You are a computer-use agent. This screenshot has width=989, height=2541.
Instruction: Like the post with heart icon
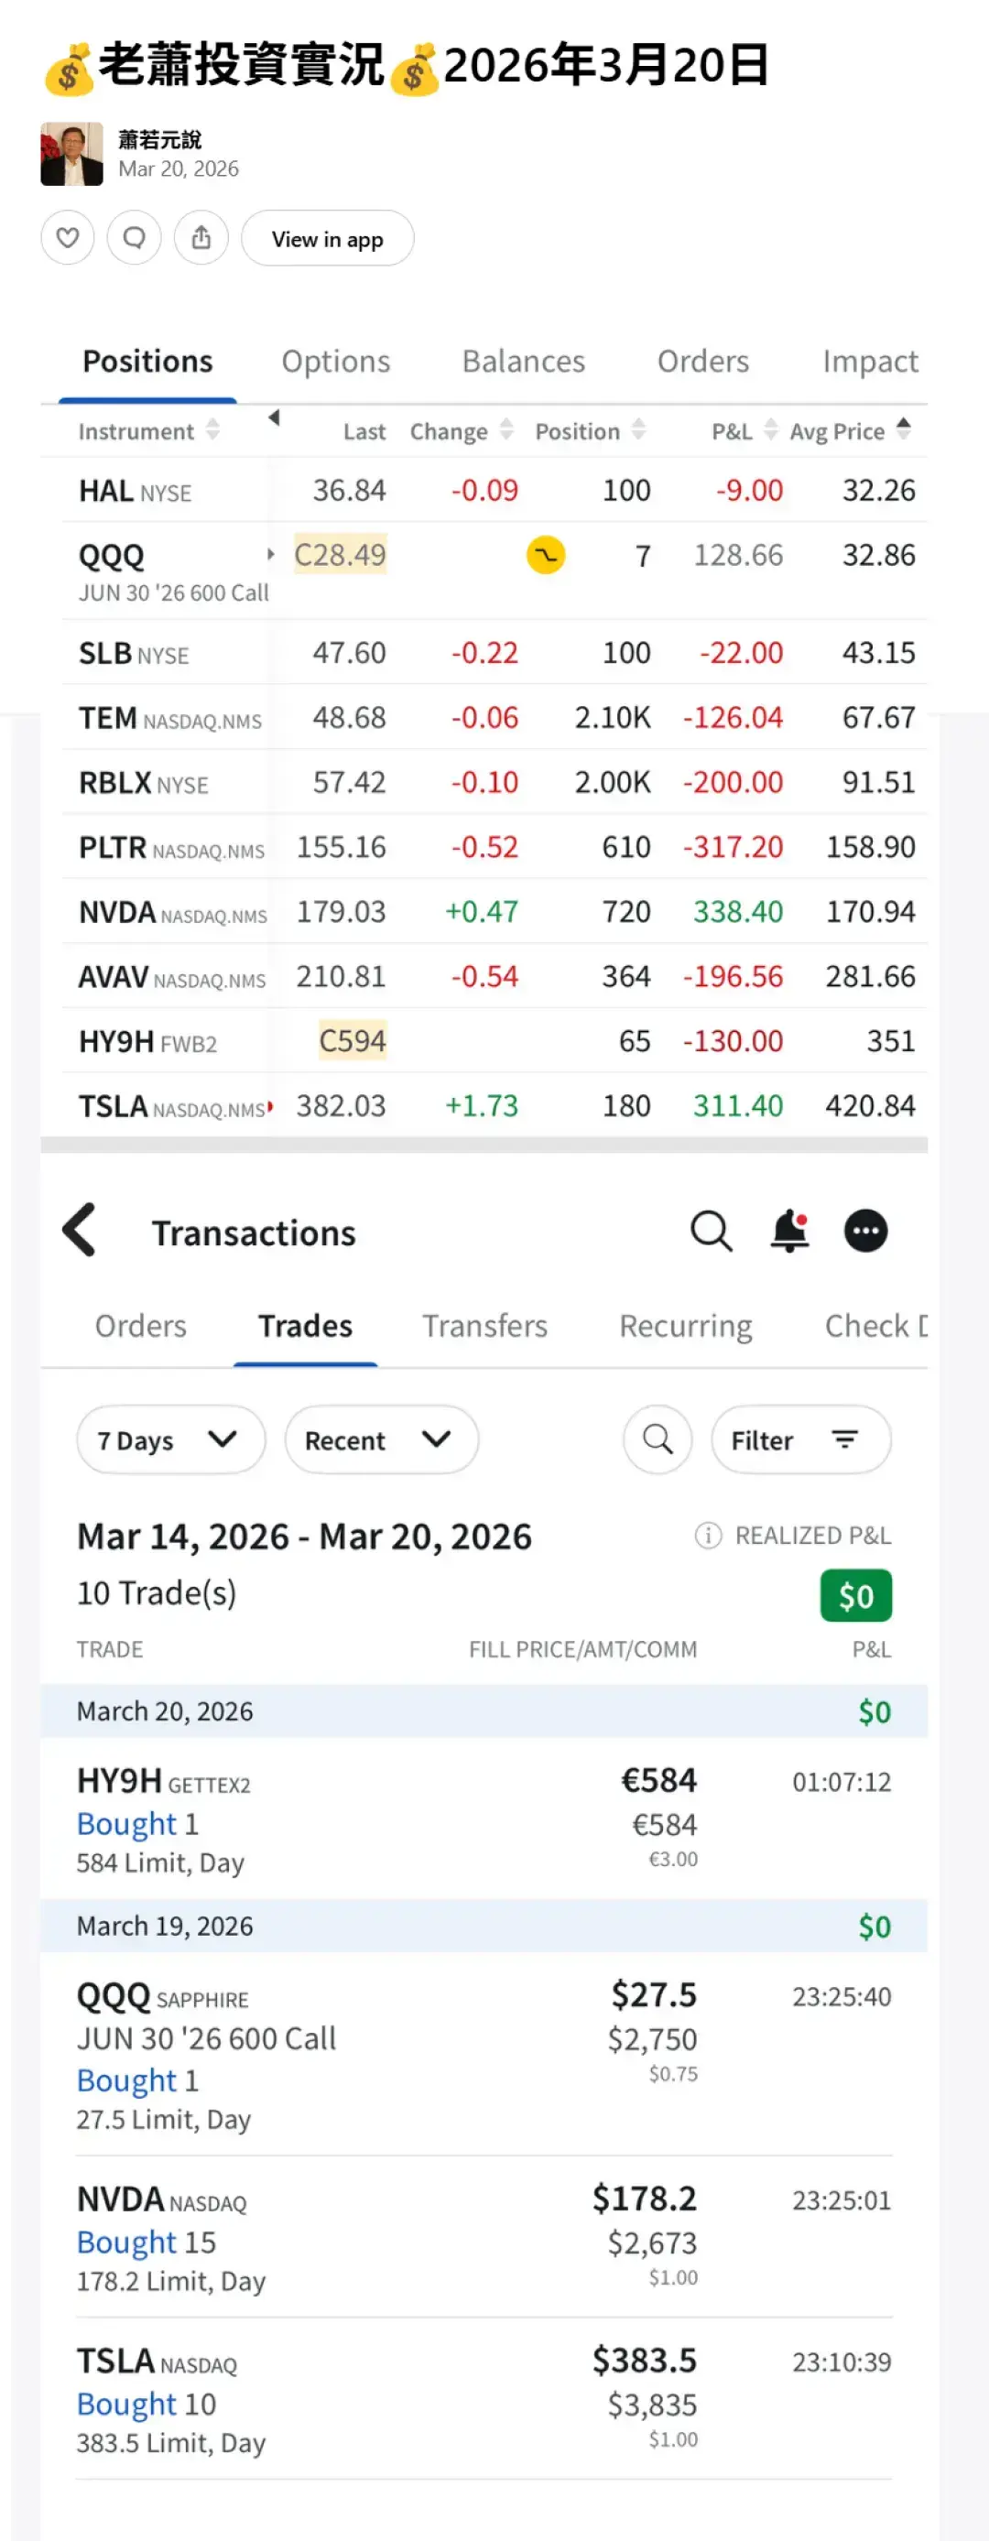point(67,238)
